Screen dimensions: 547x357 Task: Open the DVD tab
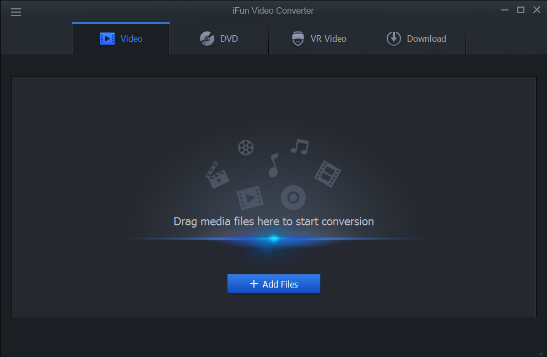point(219,39)
